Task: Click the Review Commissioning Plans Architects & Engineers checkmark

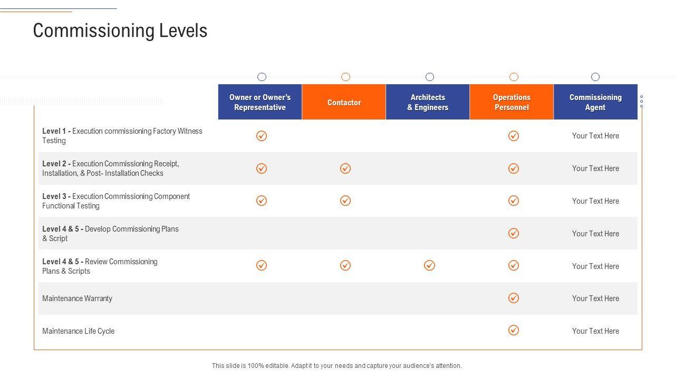Action: coord(430,265)
